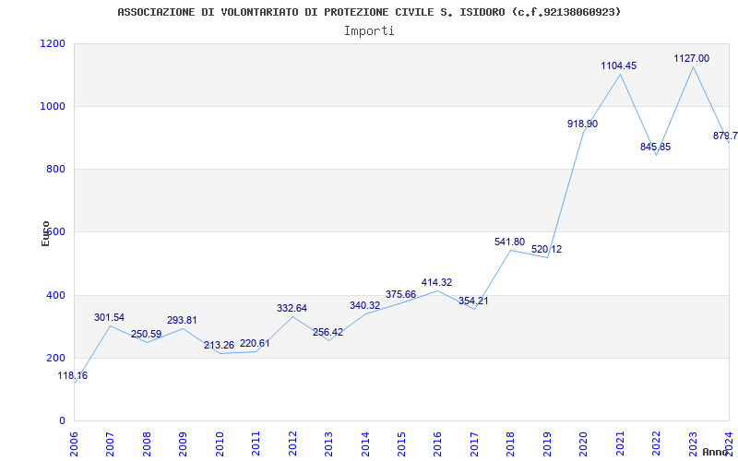Image resolution: width=738 pixels, height=461 pixels.
Task: Select the 301.54 data label
Action: pos(109,317)
